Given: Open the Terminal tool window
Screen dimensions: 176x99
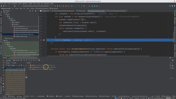Looking at the screenshot, I should pyautogui.click(x=59, y=96).
